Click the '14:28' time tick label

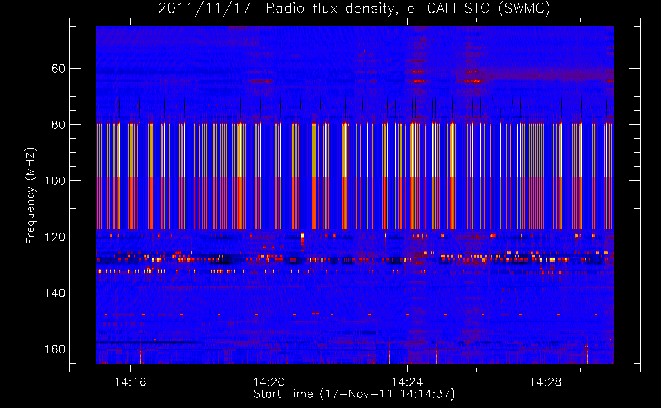point(546,382)
